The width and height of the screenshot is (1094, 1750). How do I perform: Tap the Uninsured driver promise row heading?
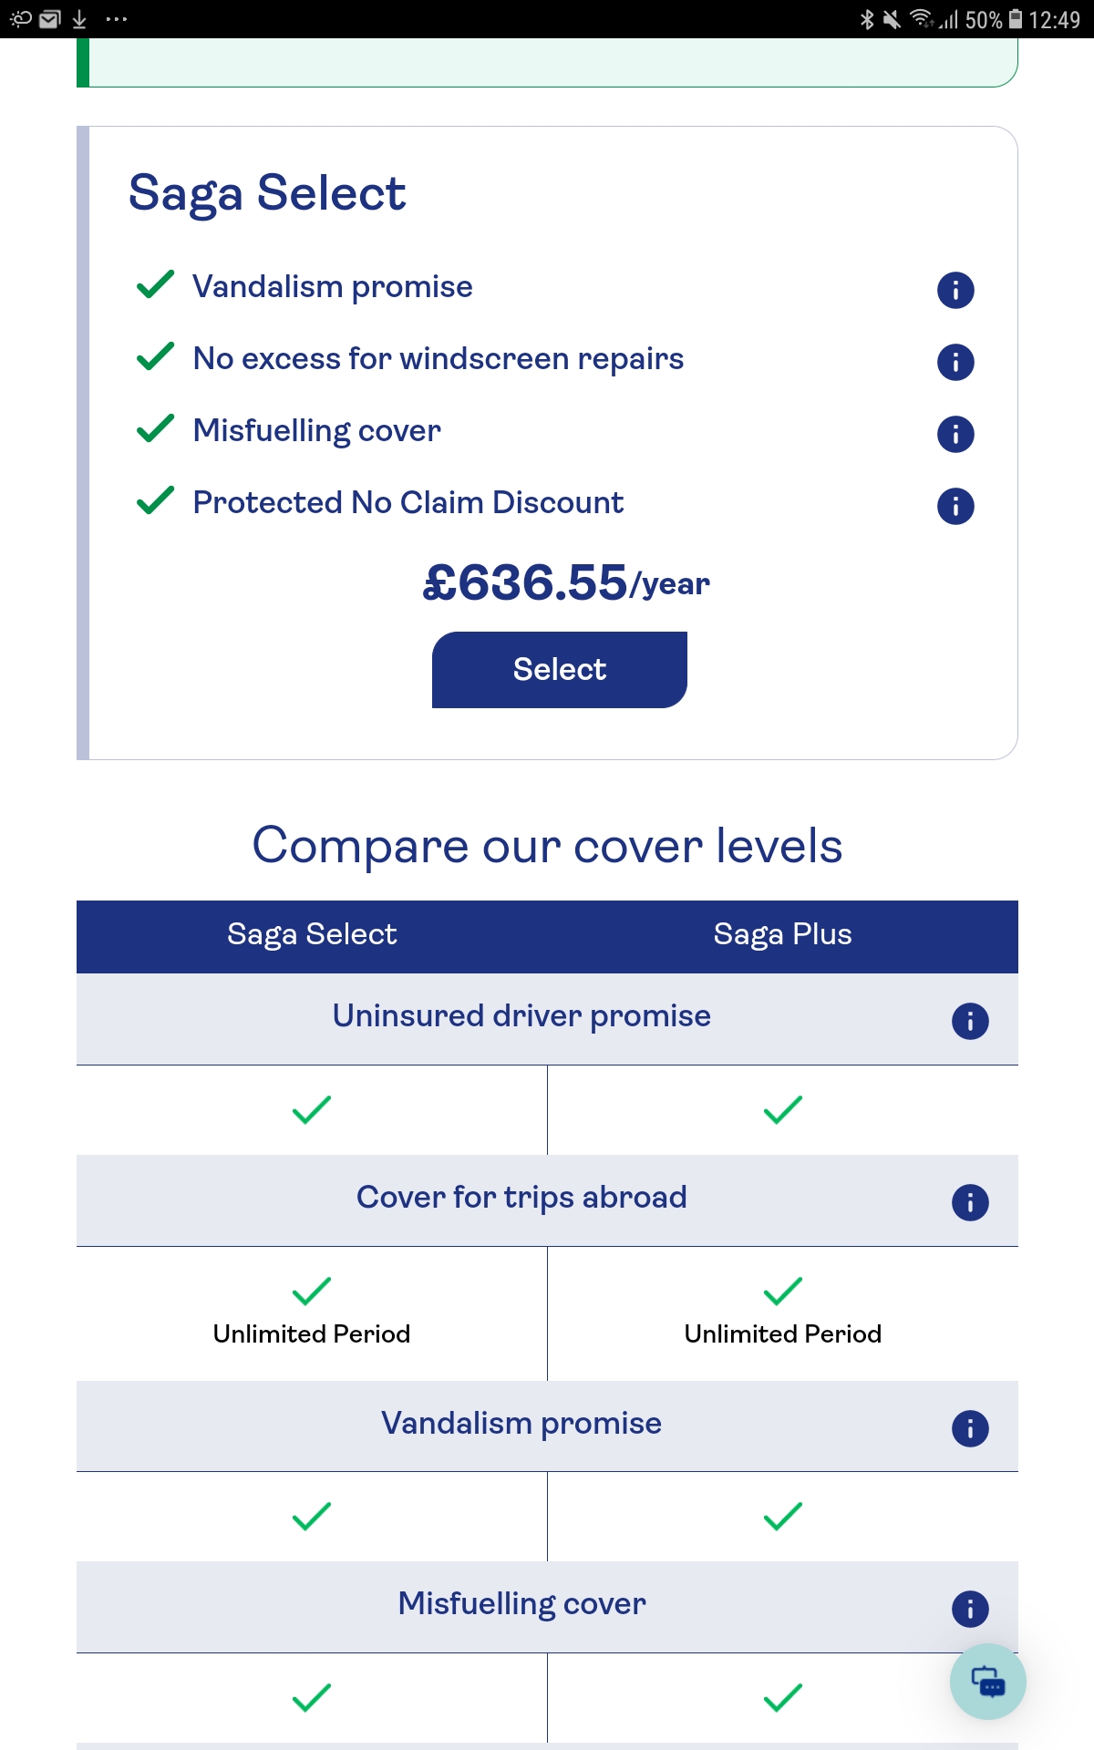point(521,1016)
